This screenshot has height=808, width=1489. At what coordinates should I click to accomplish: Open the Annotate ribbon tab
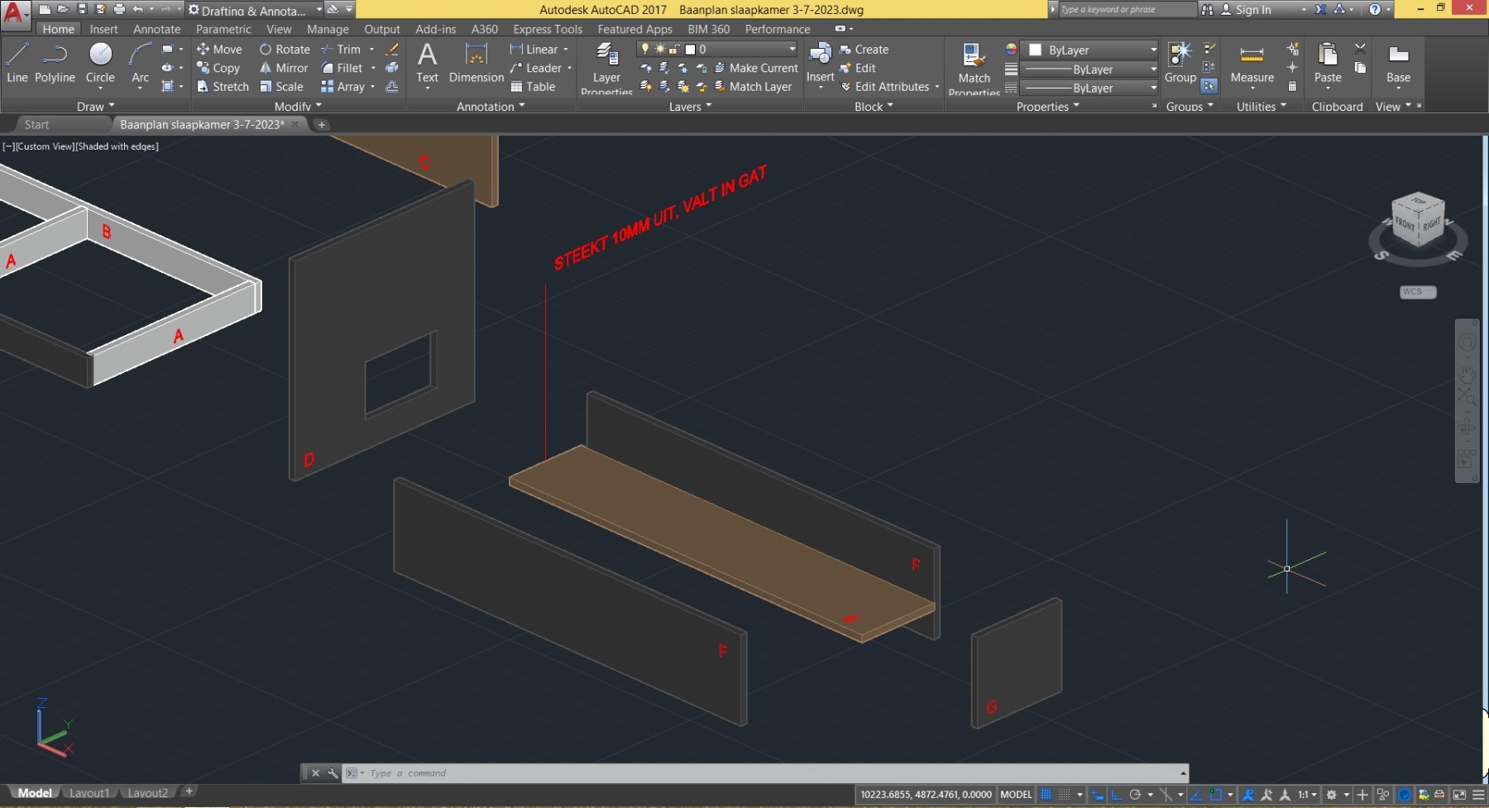point(157,29)
